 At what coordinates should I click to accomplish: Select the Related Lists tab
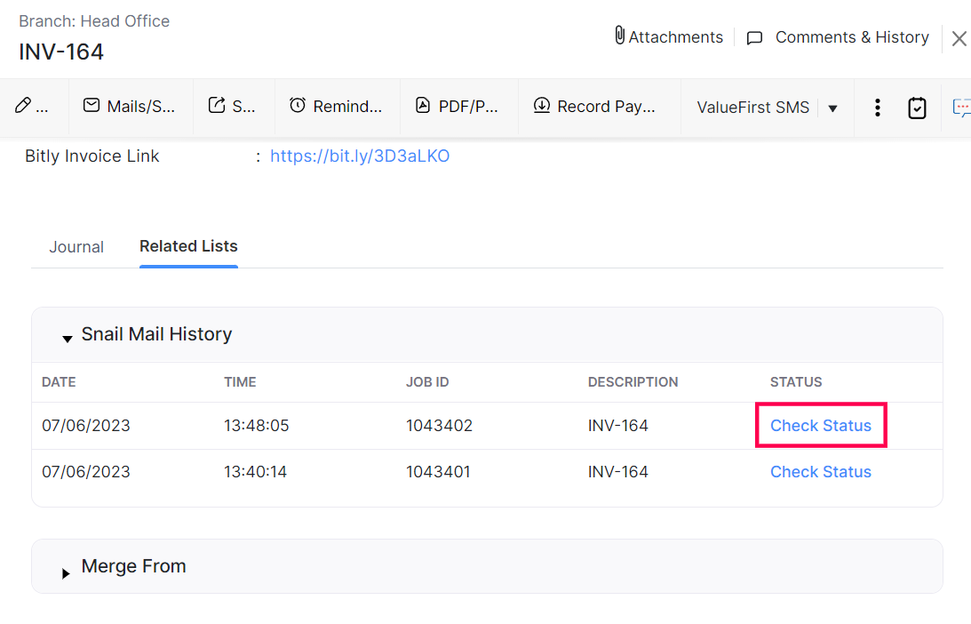coord(188,246)
